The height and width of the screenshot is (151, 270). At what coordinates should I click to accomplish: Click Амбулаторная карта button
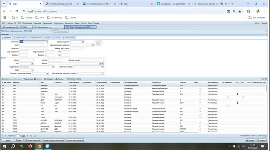(73, 79)
